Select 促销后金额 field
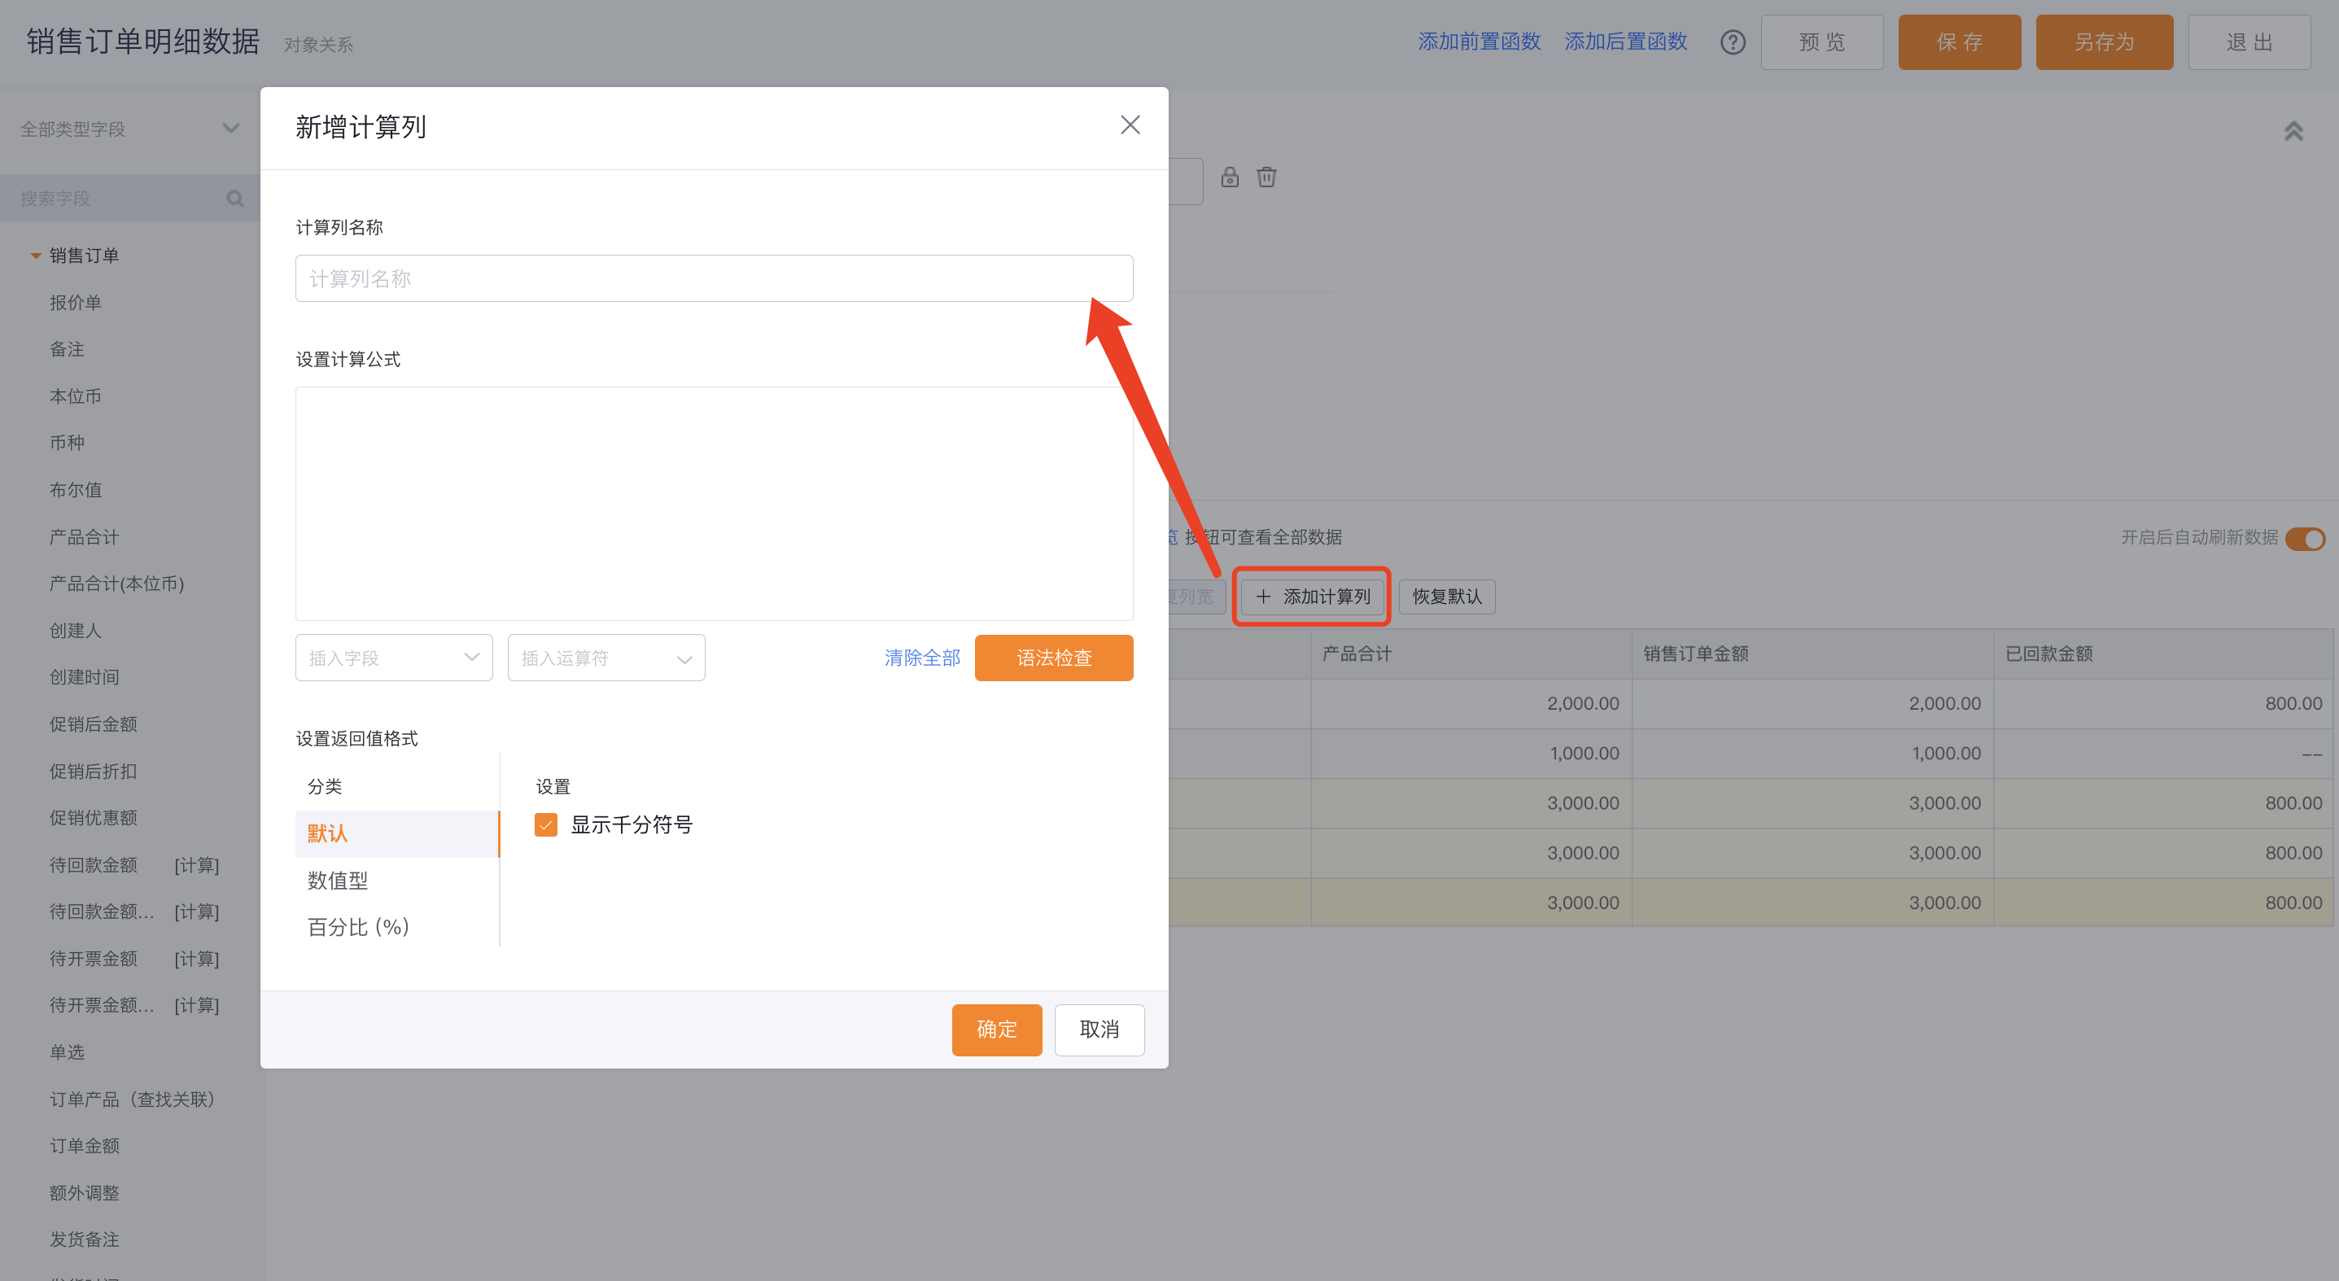Image resolution: width=2339 pixels, height=1281 pixels. pyautogui.click(x=94, y=724)
